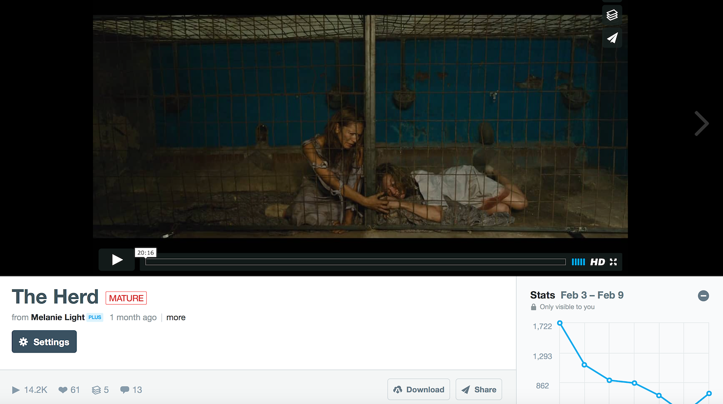Image resolution: width=723 pixels, height=404 pixels.
Task: Go to next video with right chevron
Action: point(701,123)
